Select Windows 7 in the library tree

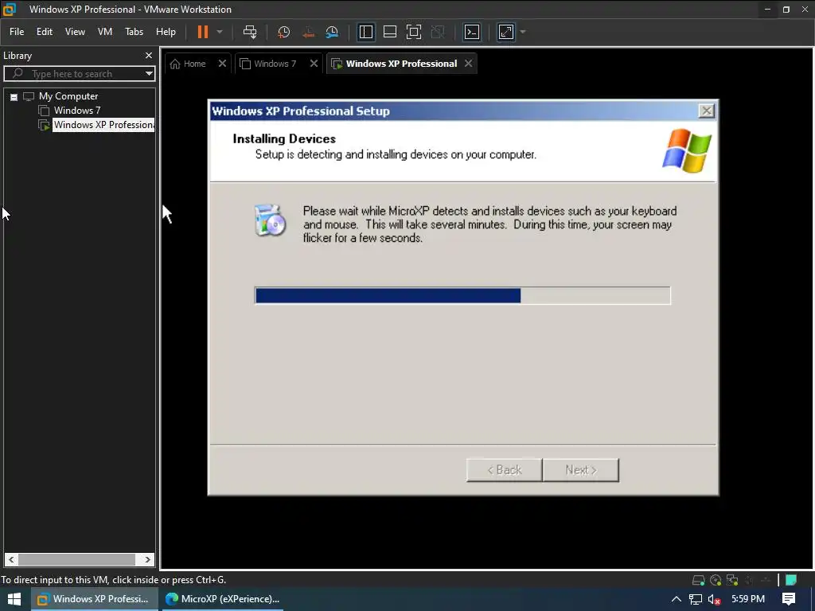click(x=77, y=110)
